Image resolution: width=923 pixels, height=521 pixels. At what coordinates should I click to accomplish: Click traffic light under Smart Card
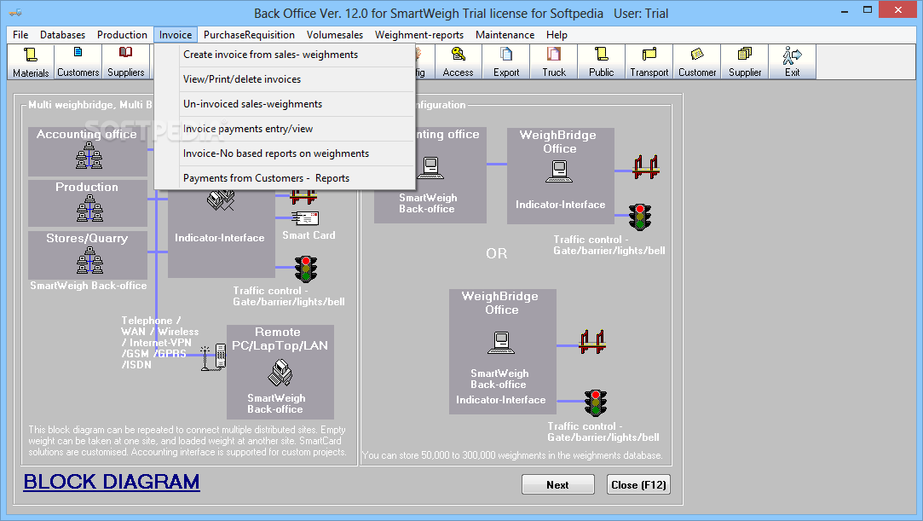click(305, 269)
